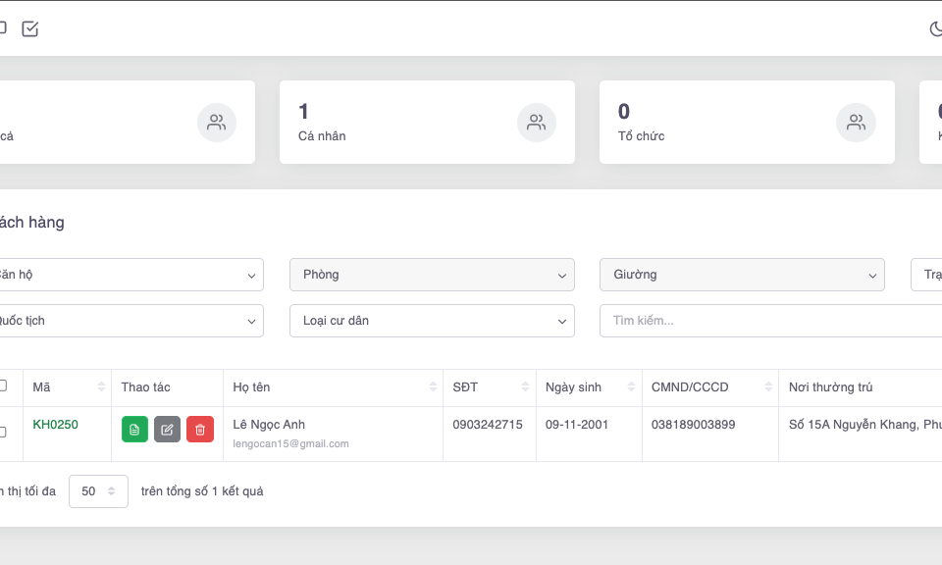This screenshot has width=942, height=565.
Task: Tick the select-all checkbox in table header
Action: point(3,386)
